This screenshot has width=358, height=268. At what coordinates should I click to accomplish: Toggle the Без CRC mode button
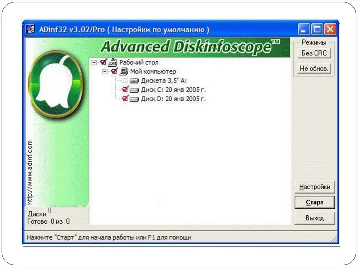pos(314,53)
